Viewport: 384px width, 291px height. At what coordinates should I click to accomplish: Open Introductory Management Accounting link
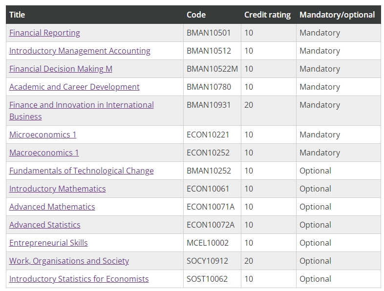(x=80, y=51)
